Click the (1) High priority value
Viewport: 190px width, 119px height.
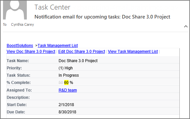pos(66,68)
